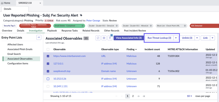The height and width of the screenshot is (102, 219).
Task: Open 127.0.0.1 observable link
Action: pyautogui.click(x=58, y=64)
